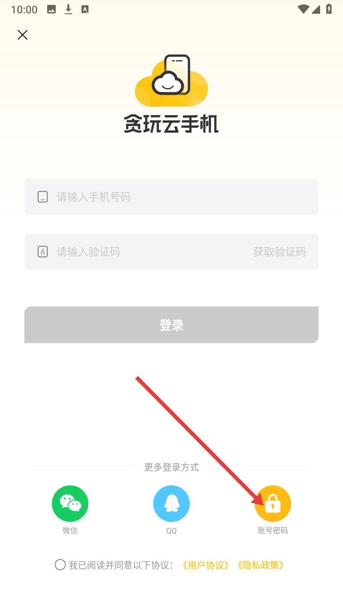
Task: Tap 获取验证码 to request code
Action: [x=280, y=252]
